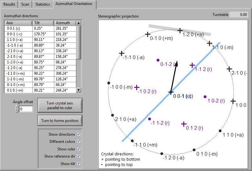The image size is (252, 171).
Task: Select the 0-1 0 (+m) table row
Action: pos(40,85)
